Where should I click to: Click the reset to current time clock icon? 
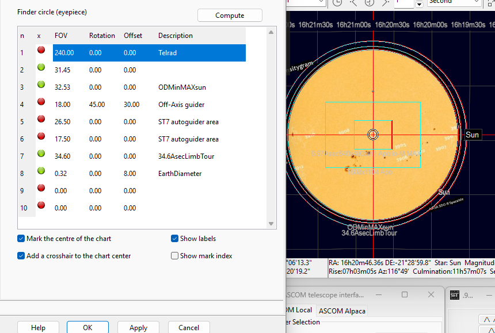tap(370, 2)
